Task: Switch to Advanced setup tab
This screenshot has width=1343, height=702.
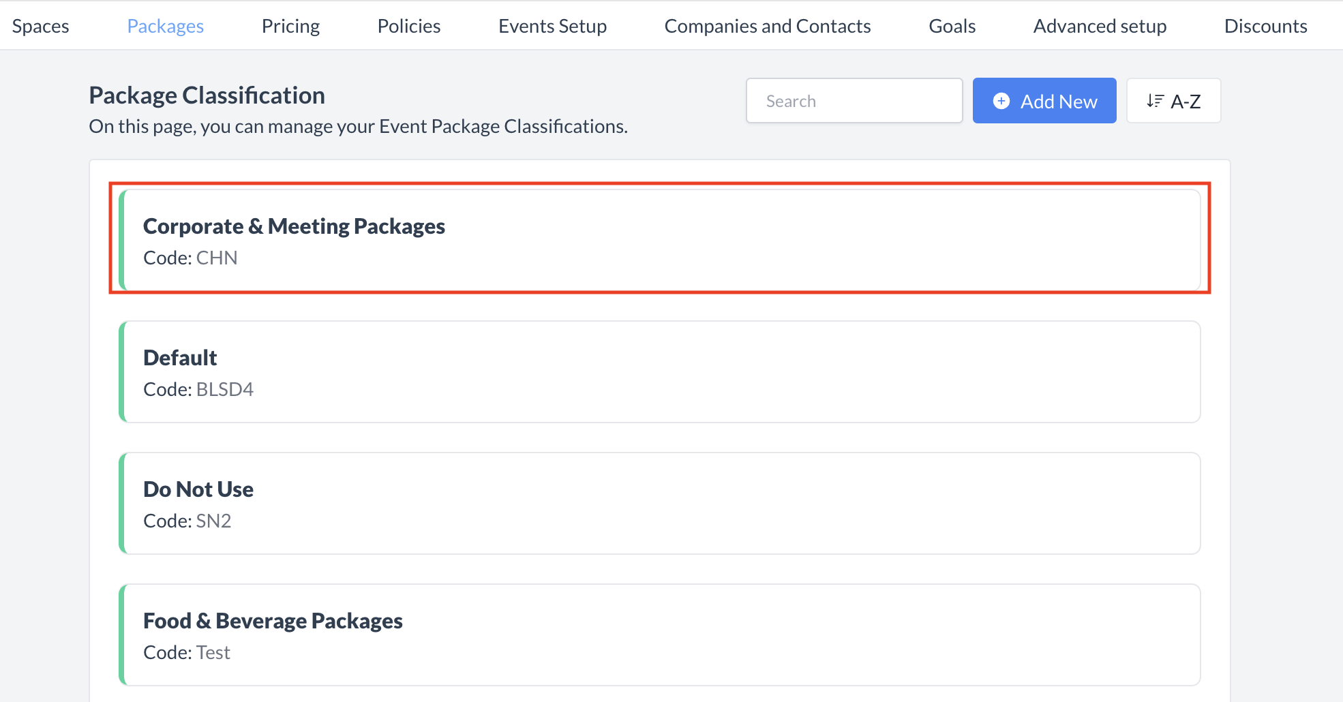Action: coord(1099,26)
